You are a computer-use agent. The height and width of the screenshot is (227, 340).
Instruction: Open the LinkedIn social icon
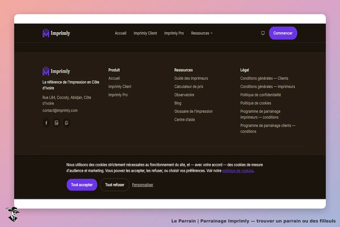pyautogui.click(x=56, y=123)
